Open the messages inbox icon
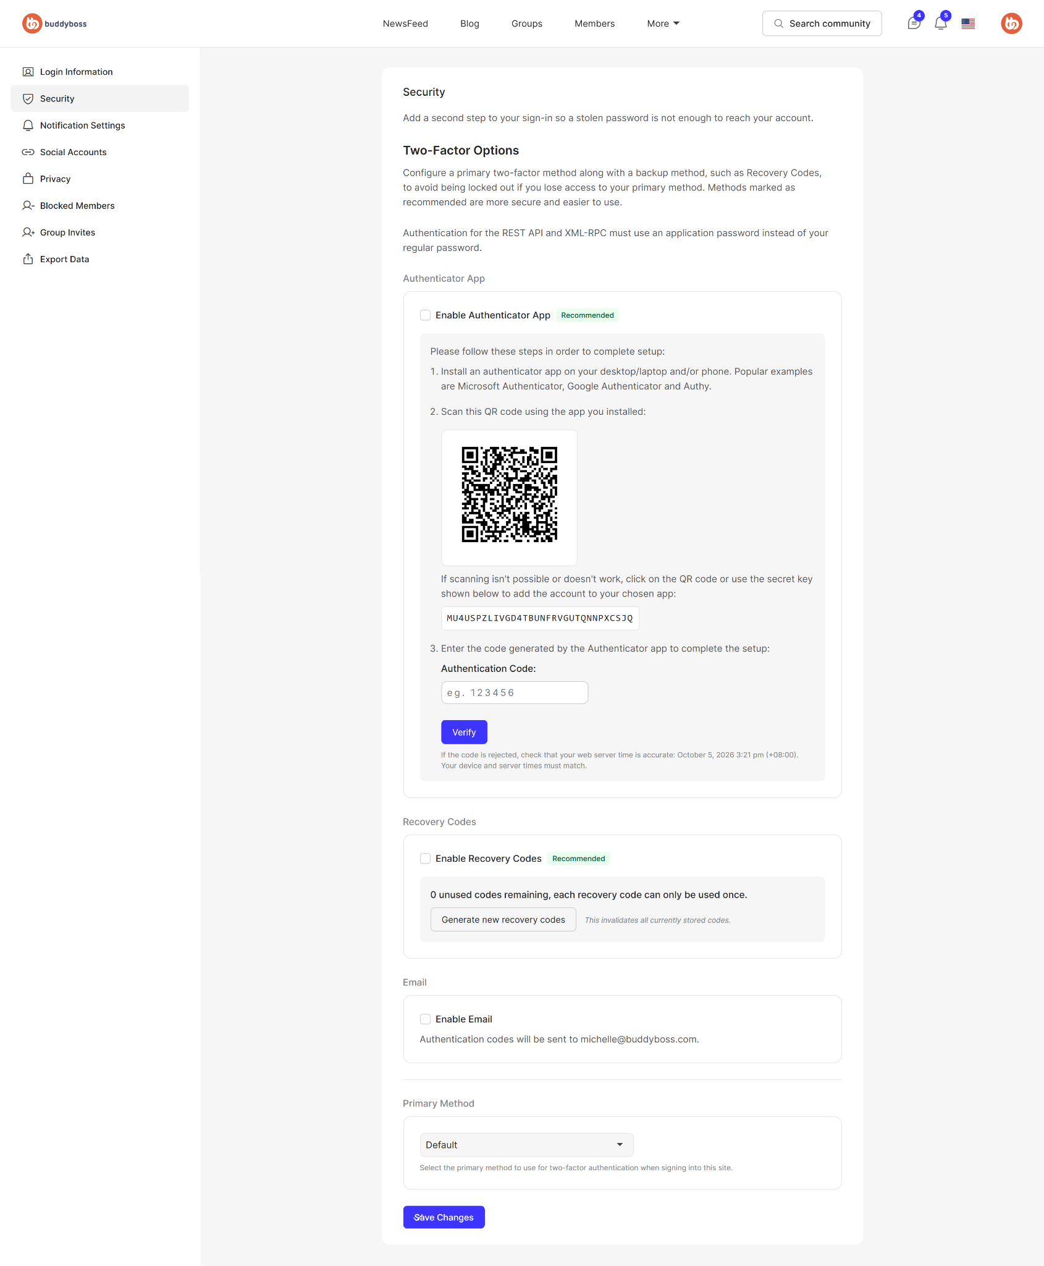Image resolution: width=1044 pixels, height=1266 pixels. pyautogui.click(x=914, y=23)
